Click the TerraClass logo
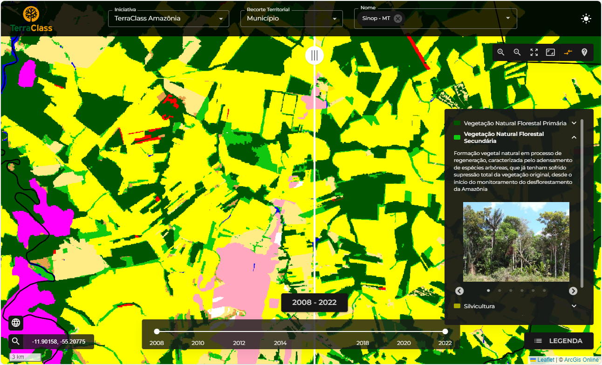602x365 pixels. (x=31, y=19)
